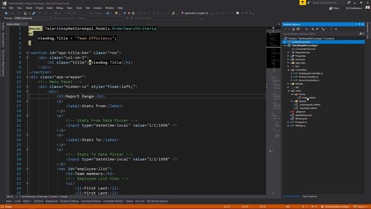
Task: Select Connected Services in Solution Explorer
Action: (x=305, y=49)
